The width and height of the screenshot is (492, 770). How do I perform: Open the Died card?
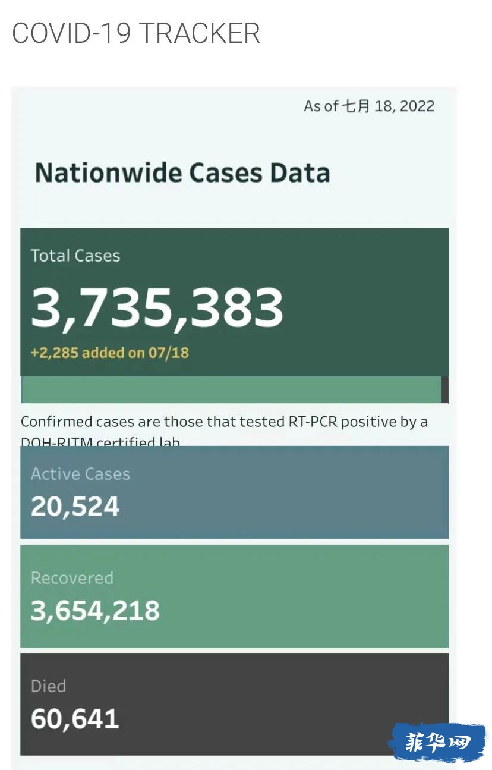point(234,705)
